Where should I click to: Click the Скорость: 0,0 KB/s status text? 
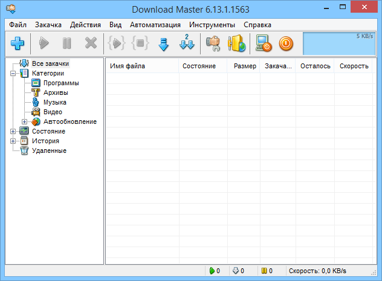(x=317, y=271)
